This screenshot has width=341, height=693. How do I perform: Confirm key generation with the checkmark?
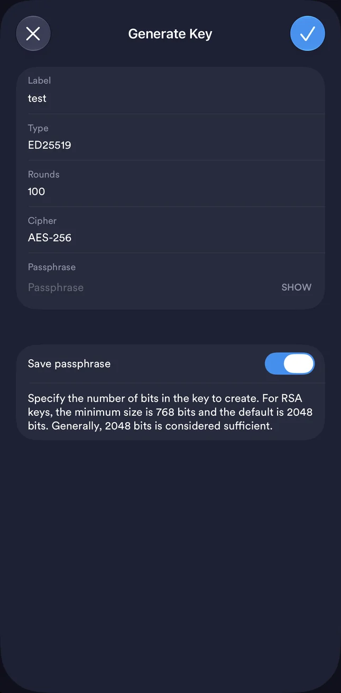[308, 34]
